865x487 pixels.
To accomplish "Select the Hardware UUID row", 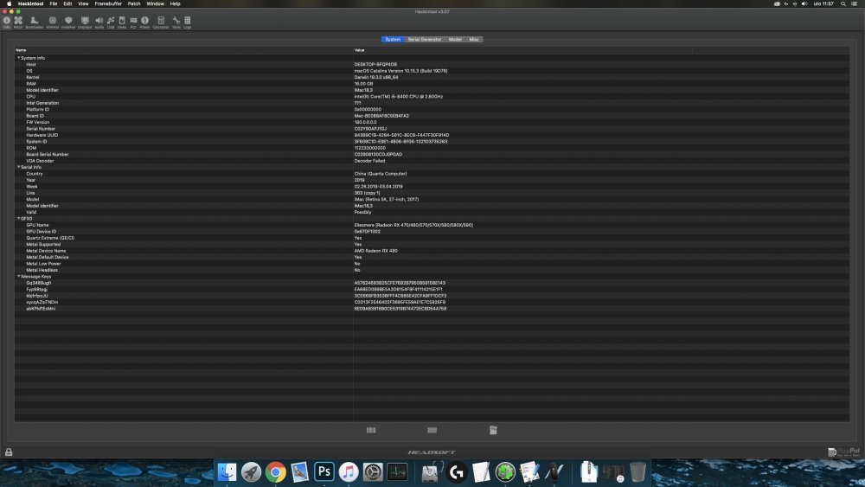I will 432,135.
